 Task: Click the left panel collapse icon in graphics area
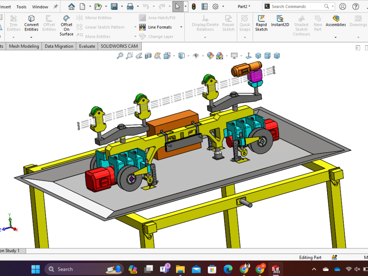click(358, 48)
